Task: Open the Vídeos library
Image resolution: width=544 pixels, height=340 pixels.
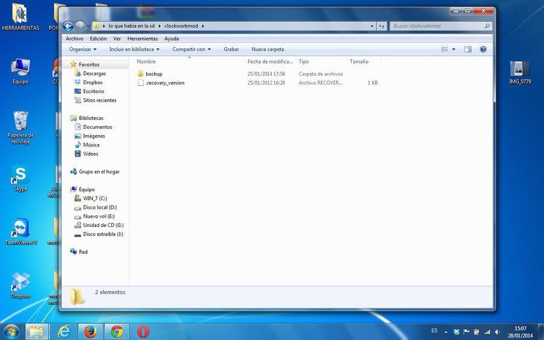Action: [91, 154]
